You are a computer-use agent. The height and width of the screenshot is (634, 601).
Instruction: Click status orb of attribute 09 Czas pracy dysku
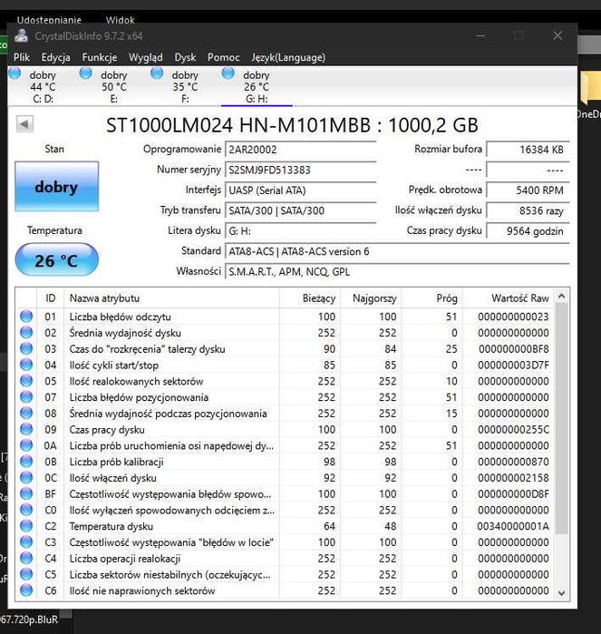[26, 429]
